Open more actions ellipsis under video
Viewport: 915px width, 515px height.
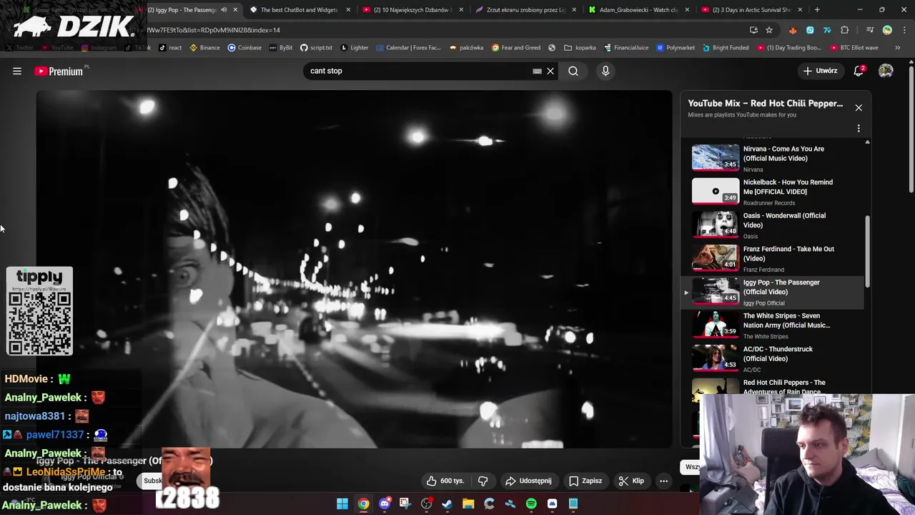663,481
